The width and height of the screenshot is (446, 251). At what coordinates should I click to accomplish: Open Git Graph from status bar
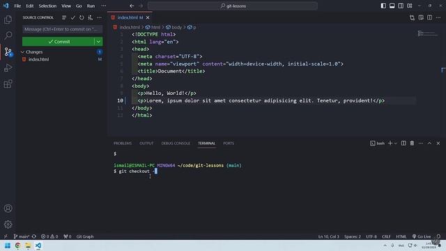pos(85,236)
